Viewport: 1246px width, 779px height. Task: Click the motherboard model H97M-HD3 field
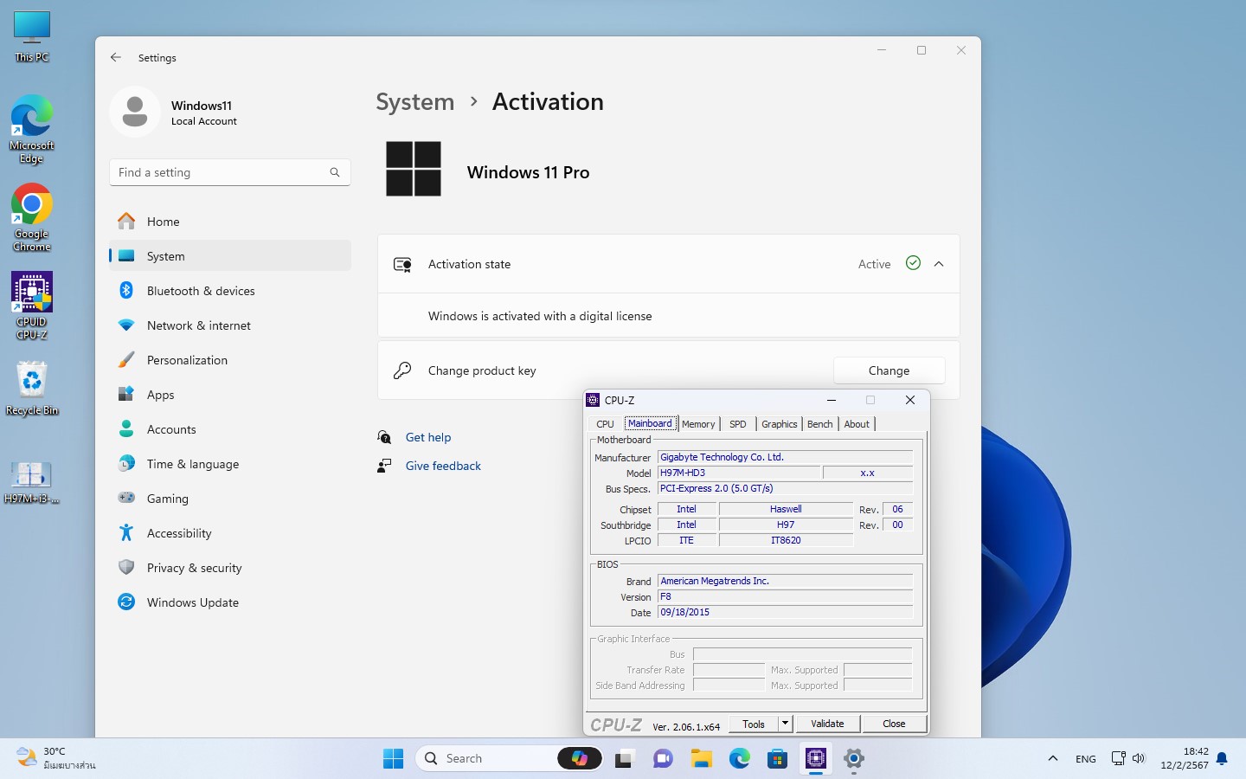739,473
